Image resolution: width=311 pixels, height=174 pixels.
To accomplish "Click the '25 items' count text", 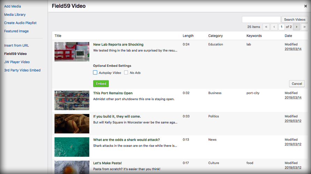I will click(x=253, y=27).
